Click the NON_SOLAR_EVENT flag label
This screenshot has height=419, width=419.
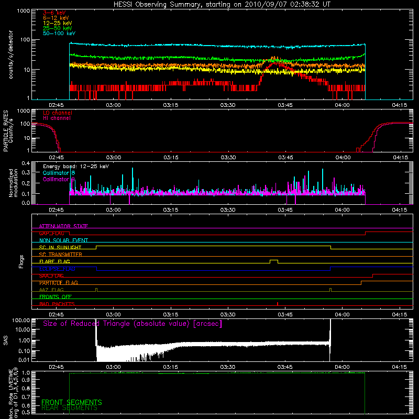point(63,240)
